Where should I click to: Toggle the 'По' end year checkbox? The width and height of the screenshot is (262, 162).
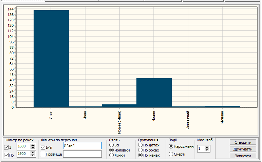coord(6,155)
